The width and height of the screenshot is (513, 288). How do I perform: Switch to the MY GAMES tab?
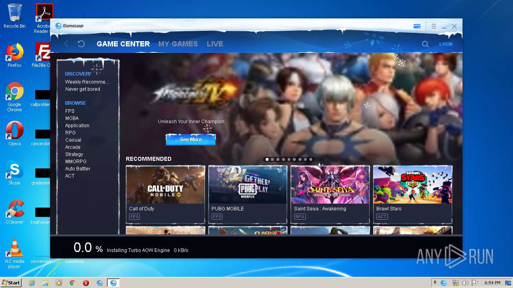tap(178, 44)
